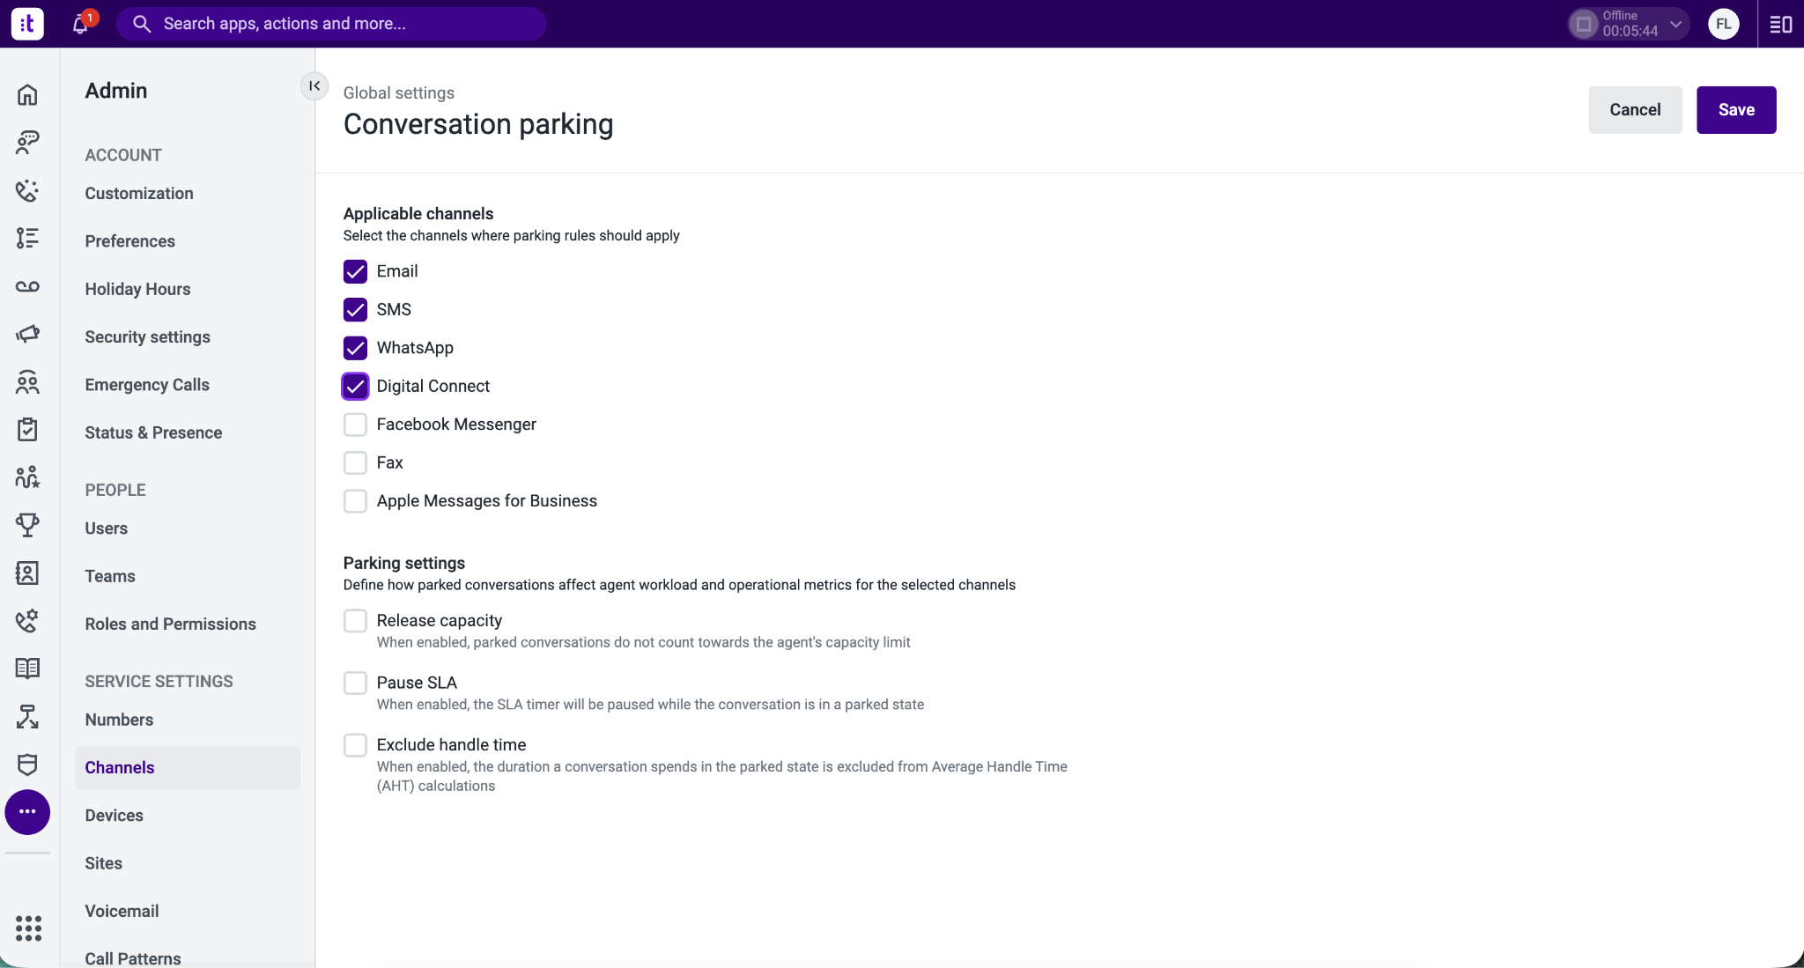Open the voicemail icon in sidebar
Viewport: 1804px width, 968px height.
coord(27,286)
